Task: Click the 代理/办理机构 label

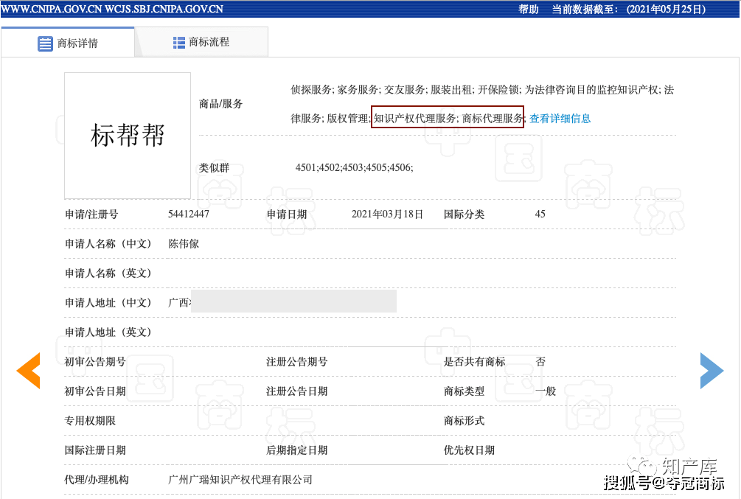Action: pos(97,480)
